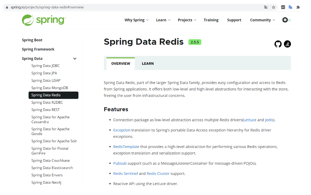Follow the Redis Cluster link
The image size is (311, 195).
pos(158,174)
